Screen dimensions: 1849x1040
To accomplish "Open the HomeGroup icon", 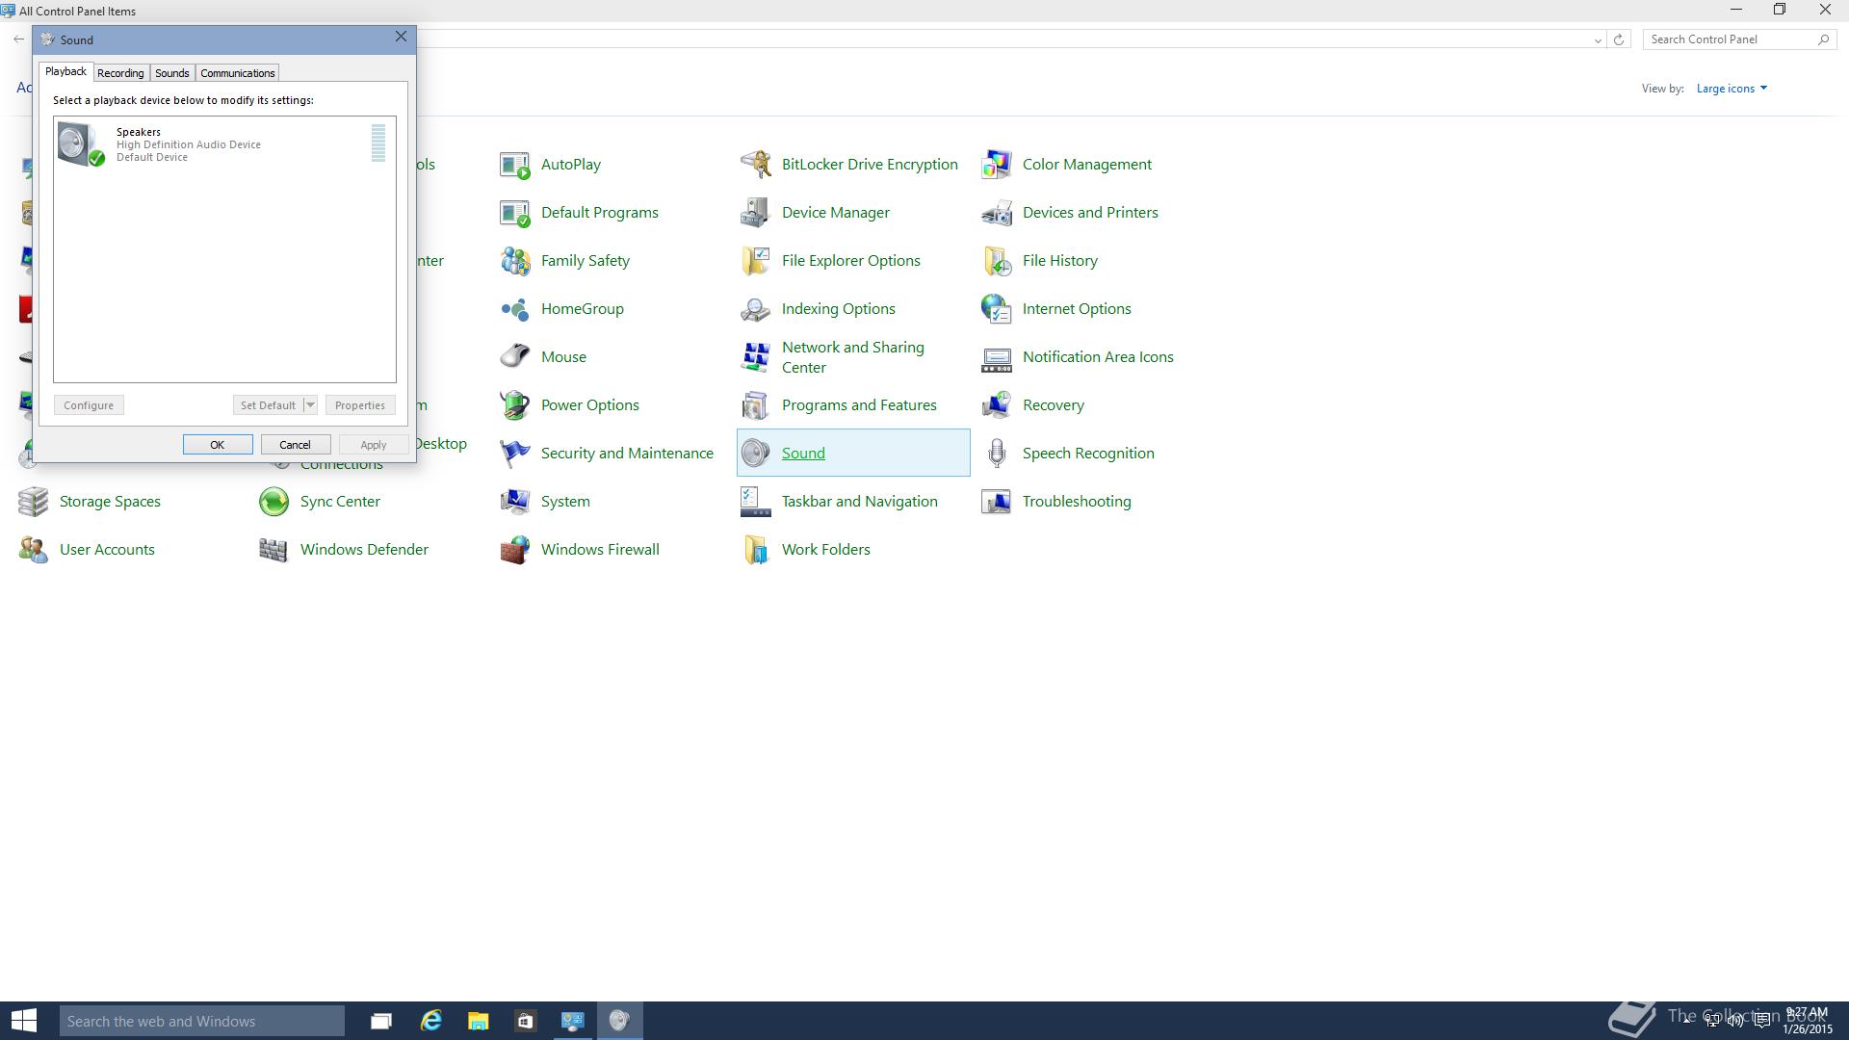I will 515,309.
